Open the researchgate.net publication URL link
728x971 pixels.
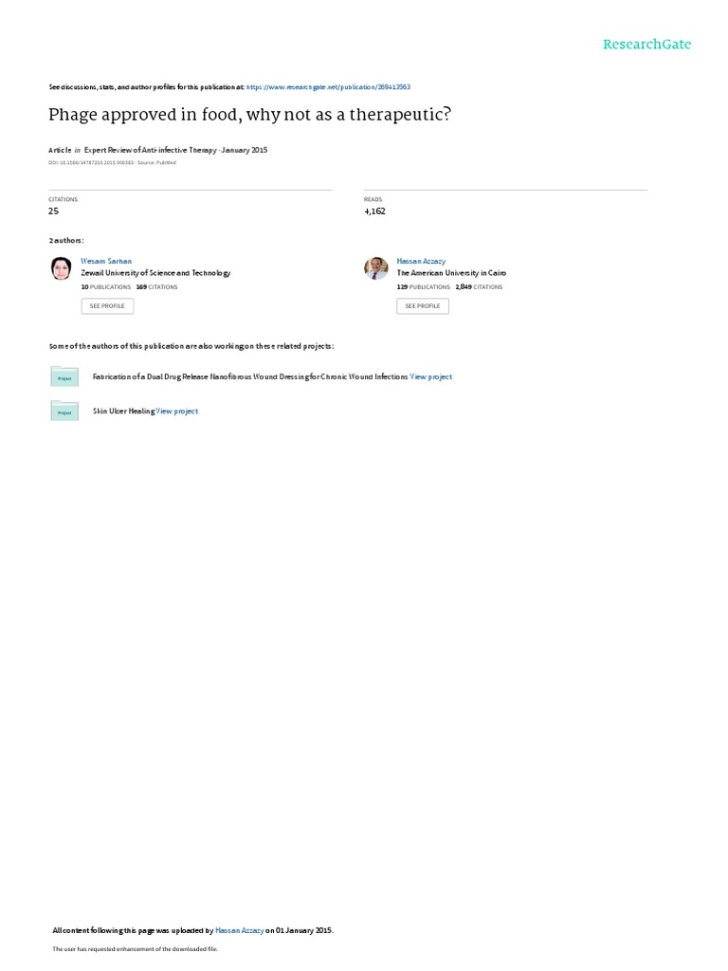pos(328,87)
